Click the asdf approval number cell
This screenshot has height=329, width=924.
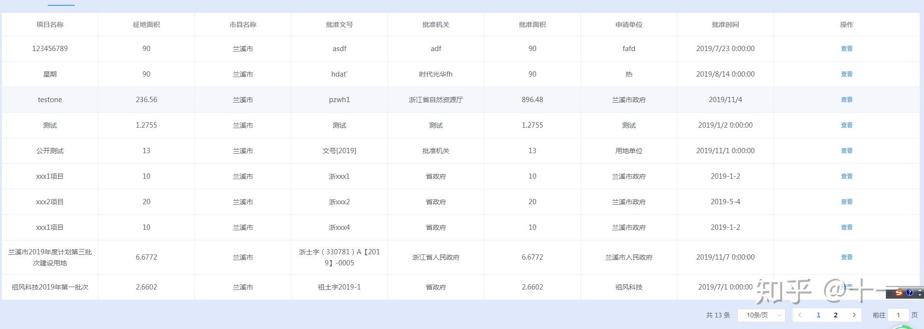click(339, 49)
